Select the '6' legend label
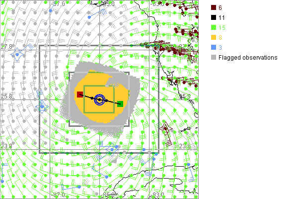This screenshot has width=298, height=199. [x=221, y=8]
